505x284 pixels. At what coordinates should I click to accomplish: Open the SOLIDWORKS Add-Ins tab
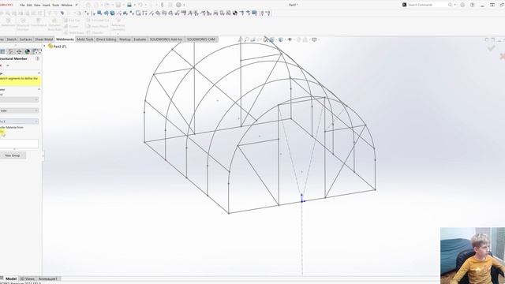[166, 39]
